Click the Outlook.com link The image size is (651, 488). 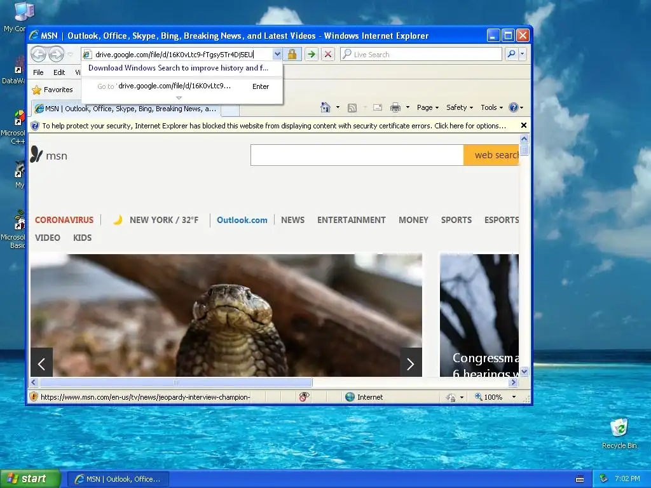[x=242, y=220]
